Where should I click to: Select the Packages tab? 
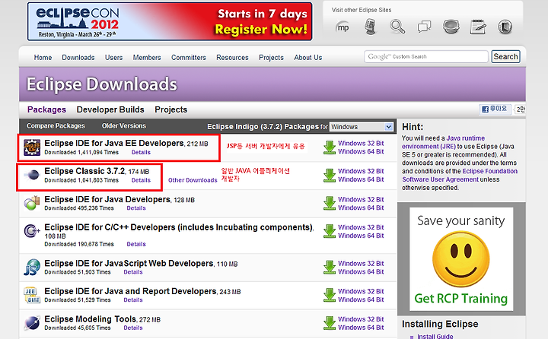click(x=46, y=109)
